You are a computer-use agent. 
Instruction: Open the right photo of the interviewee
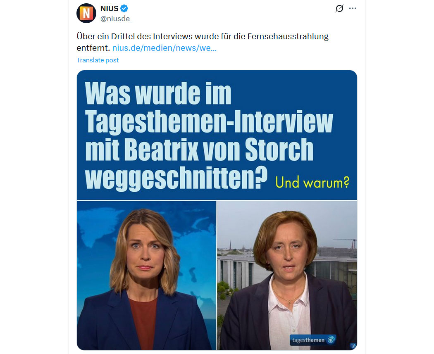pyautogui.click(x=287, y=276)
